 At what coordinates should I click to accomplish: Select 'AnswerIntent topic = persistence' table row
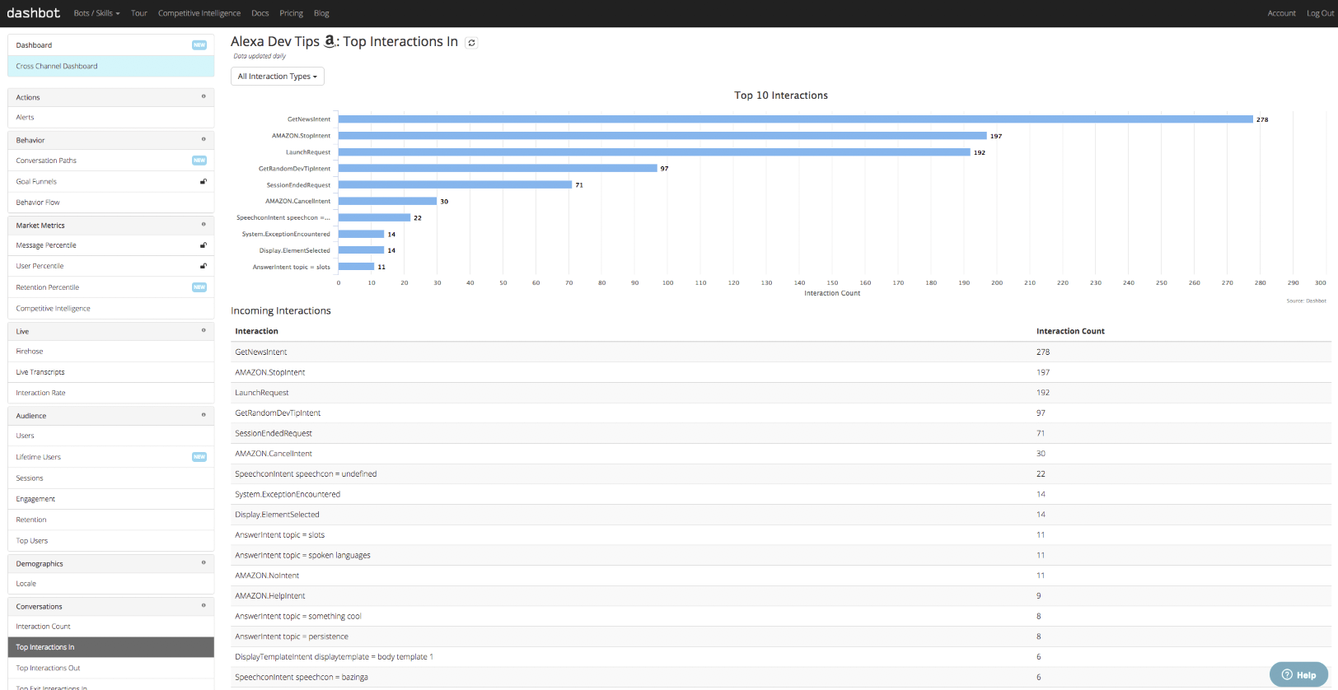pos(781,636)
